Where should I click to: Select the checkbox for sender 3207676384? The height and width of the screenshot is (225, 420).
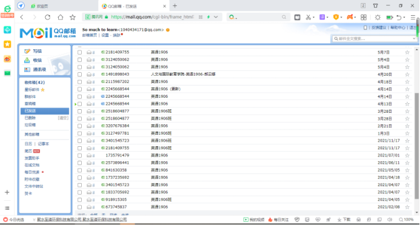[x=79, y=126]
